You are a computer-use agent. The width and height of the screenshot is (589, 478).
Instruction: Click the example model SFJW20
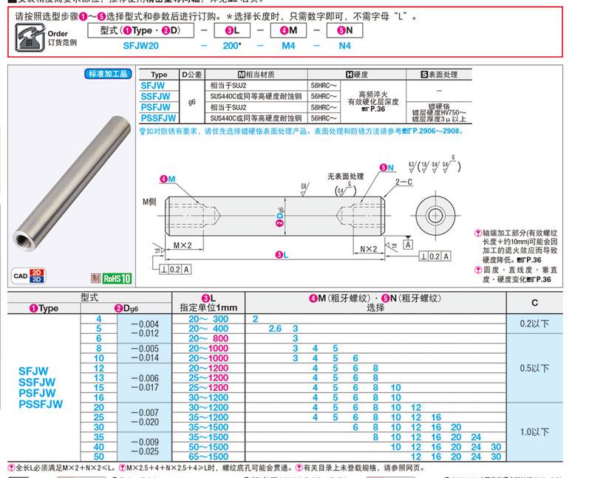pos(140,46)
